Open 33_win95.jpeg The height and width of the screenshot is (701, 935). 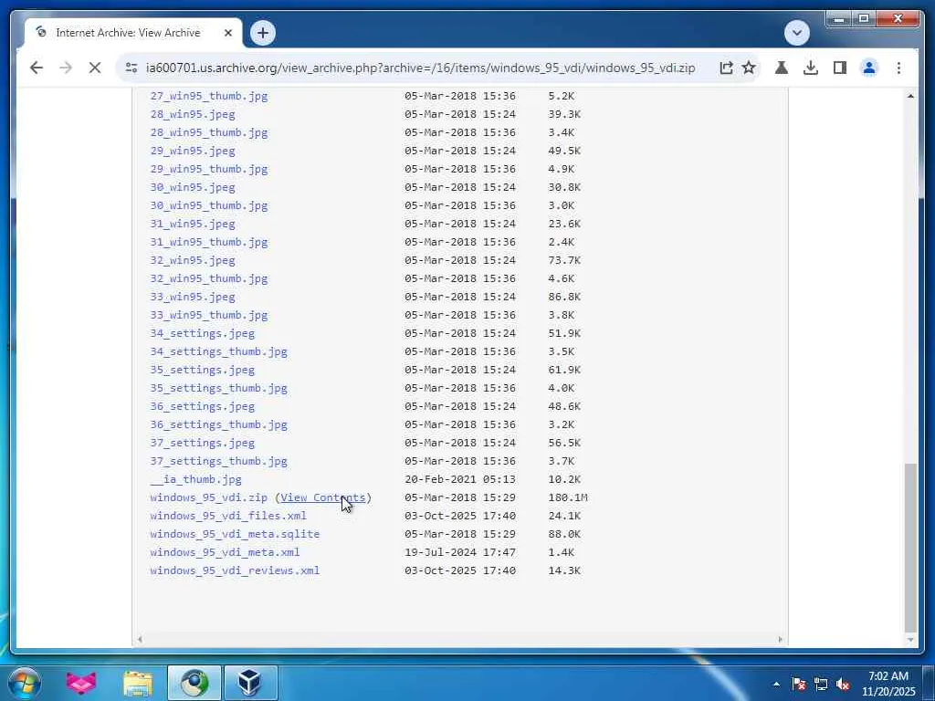193,297
